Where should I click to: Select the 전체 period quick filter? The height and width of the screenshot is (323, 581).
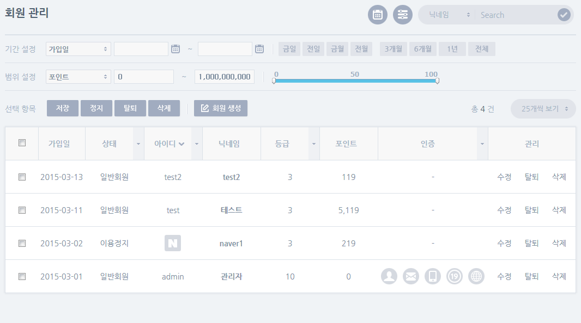(x=482, y=49)
